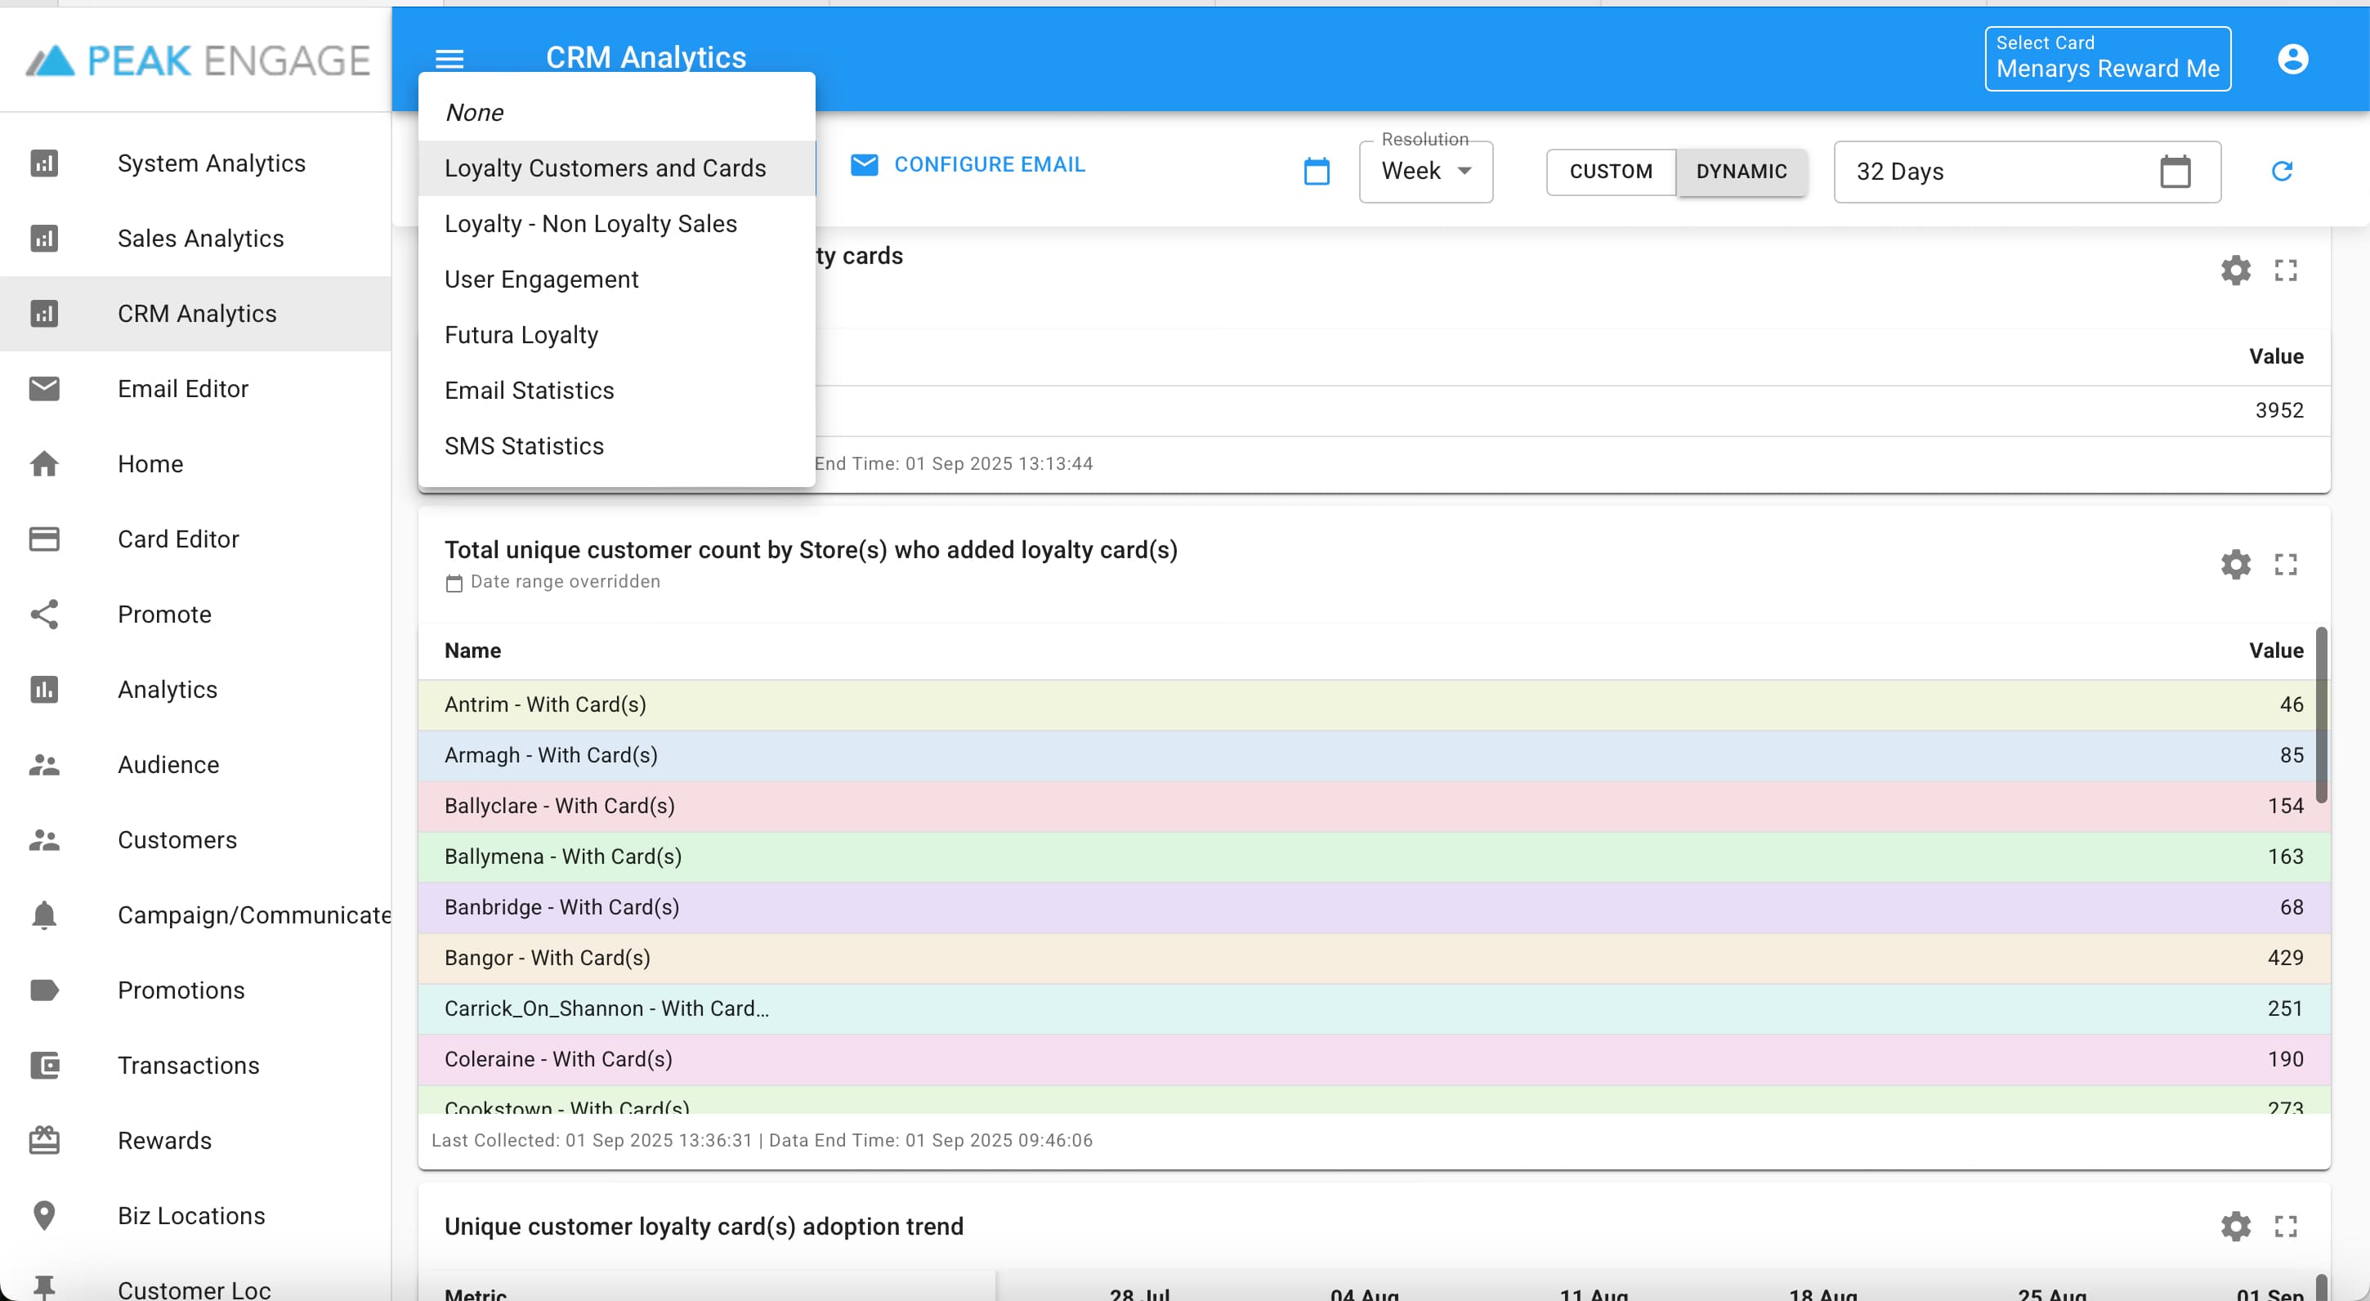Click the Rewards sidebar icon
Viewport: 2370px width, 1301px height.
point(44,1140)
